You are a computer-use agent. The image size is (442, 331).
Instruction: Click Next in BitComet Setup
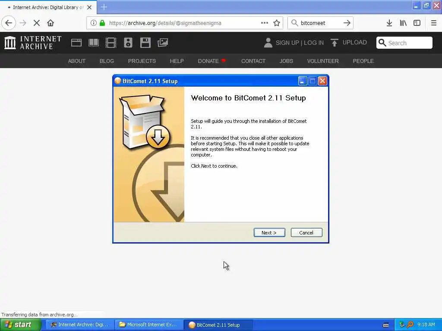269,233
